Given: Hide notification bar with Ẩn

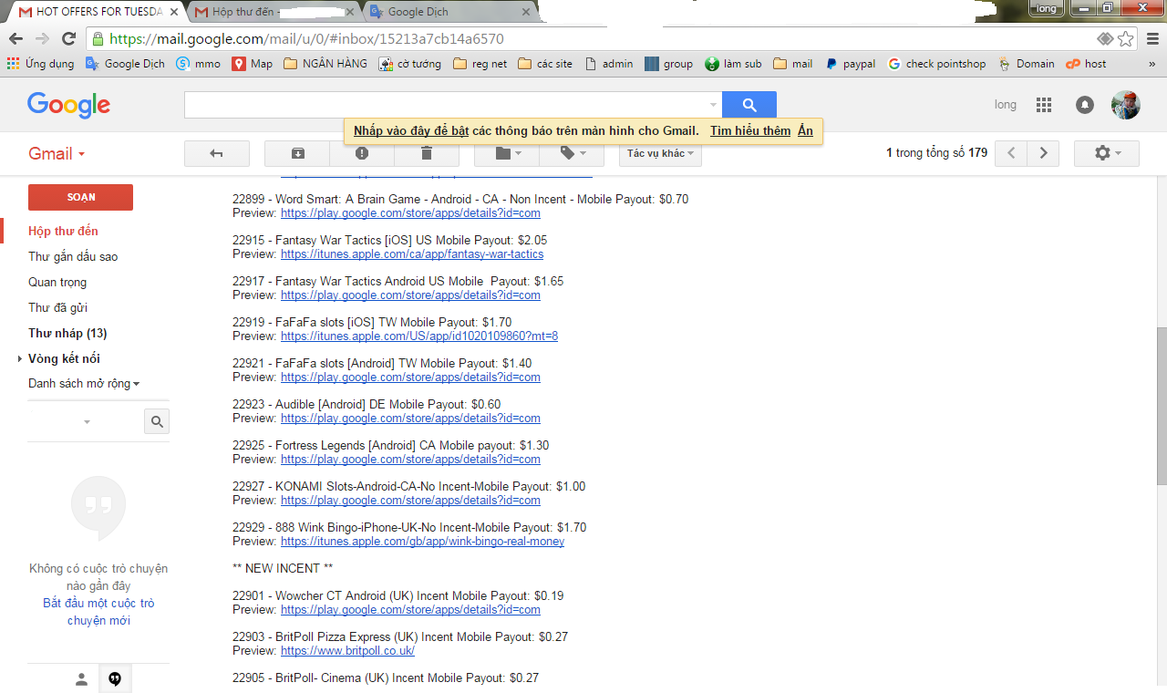Looking at the screenshot, I should point(805,131).
